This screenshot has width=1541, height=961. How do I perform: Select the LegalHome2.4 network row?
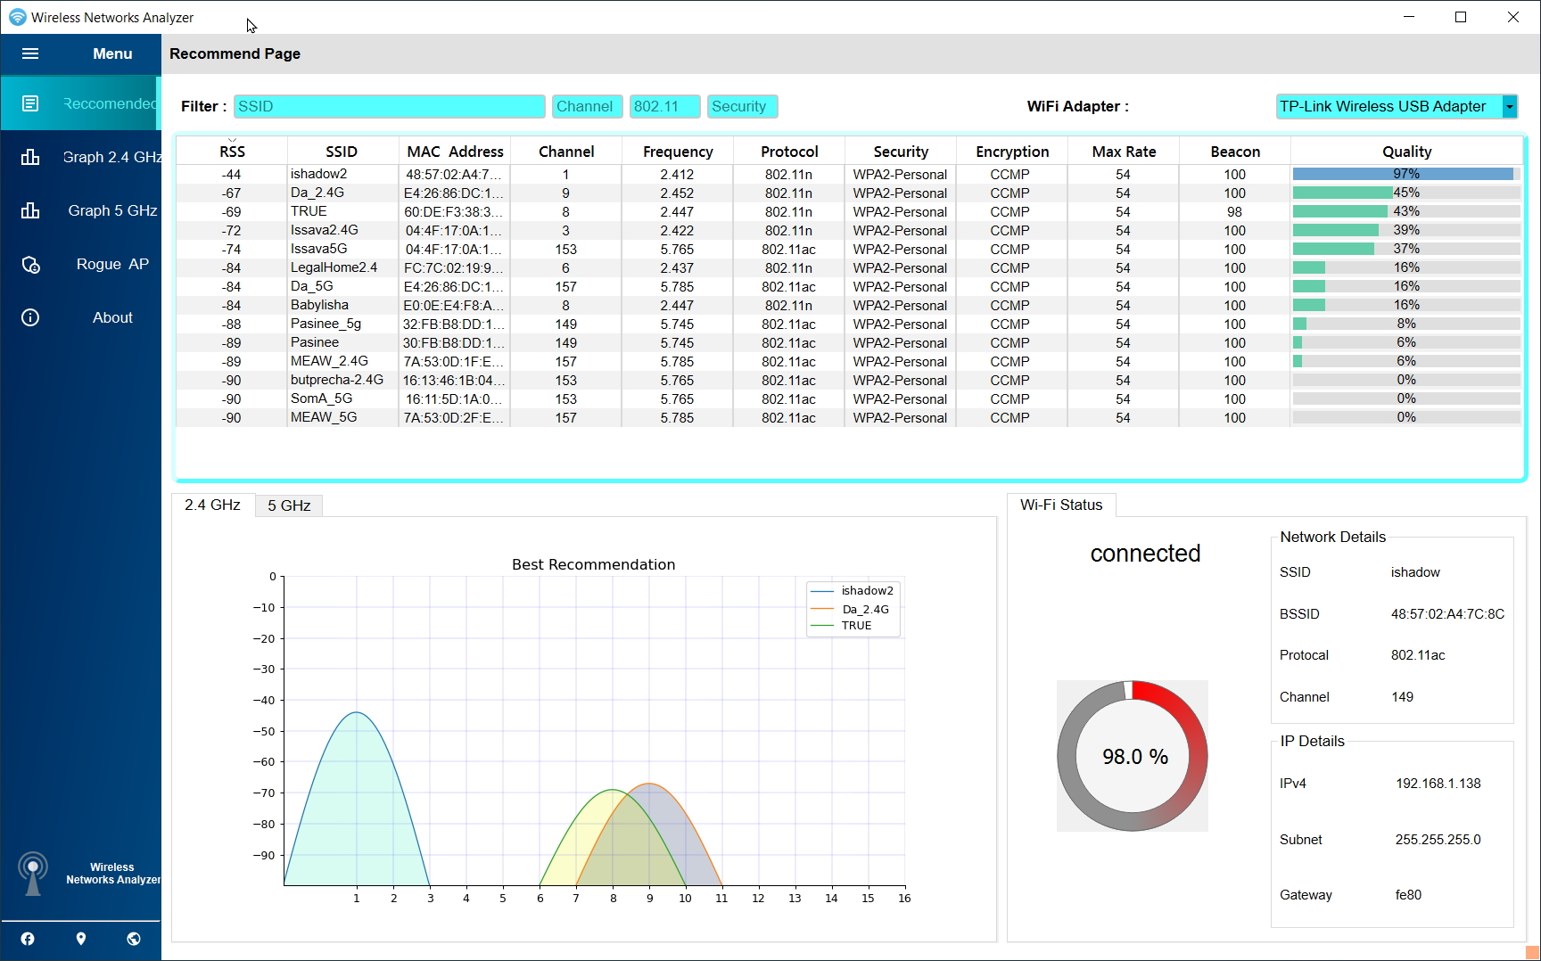coord(849,267)
